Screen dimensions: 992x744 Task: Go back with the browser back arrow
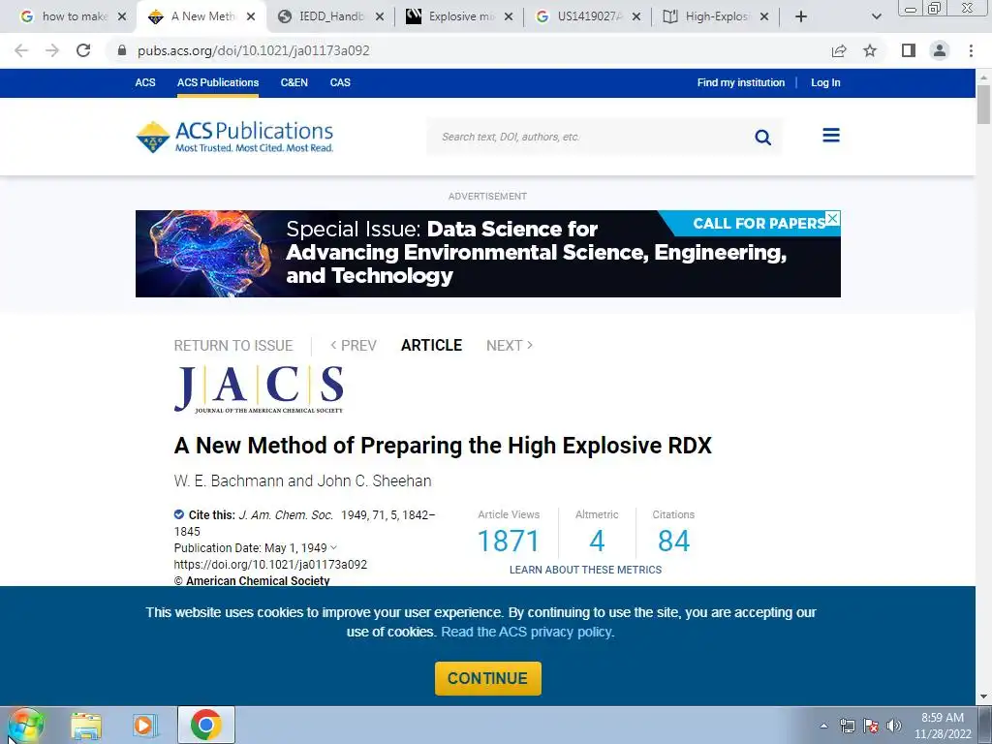point(21,50)
